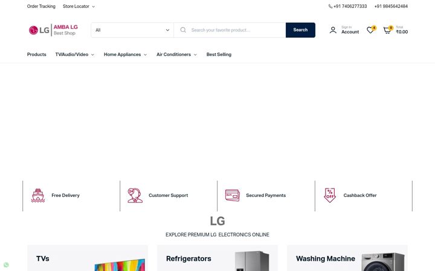Call the +91 7406277333 number link
This screenshot has height=271, width=435.
(x=350, y=7)
